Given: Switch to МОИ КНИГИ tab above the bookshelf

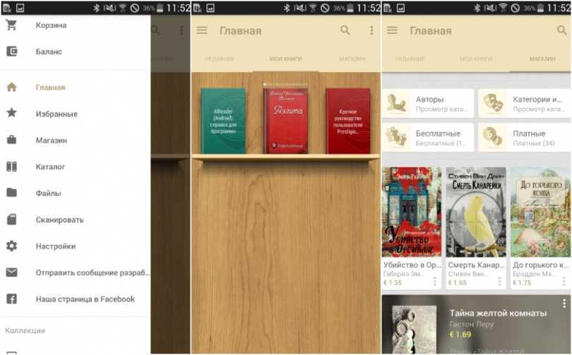Looking at the screenshot, I should point(285,59).
